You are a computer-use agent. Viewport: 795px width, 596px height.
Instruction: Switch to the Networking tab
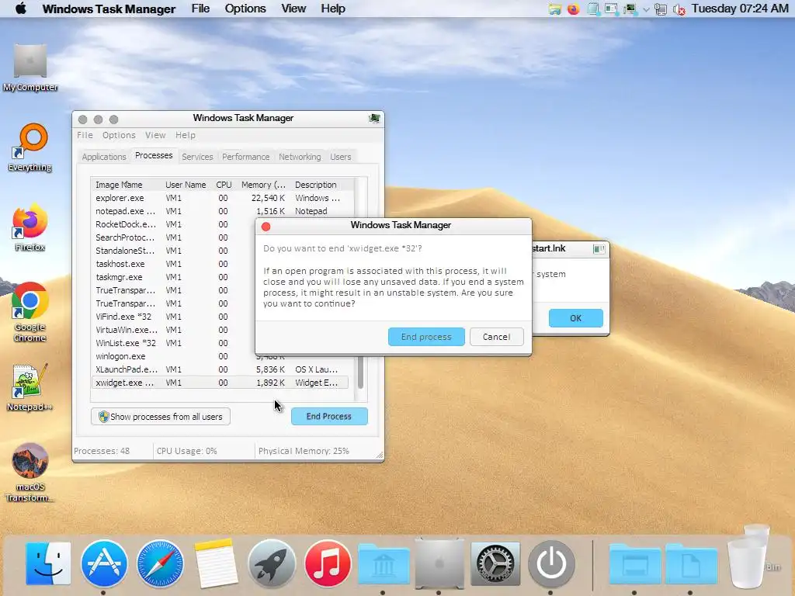tap(300, 157)
